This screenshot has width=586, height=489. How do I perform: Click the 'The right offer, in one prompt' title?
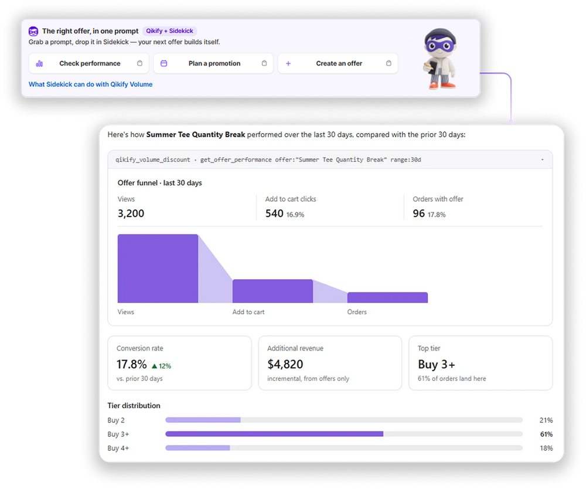(x=90, y=31)
